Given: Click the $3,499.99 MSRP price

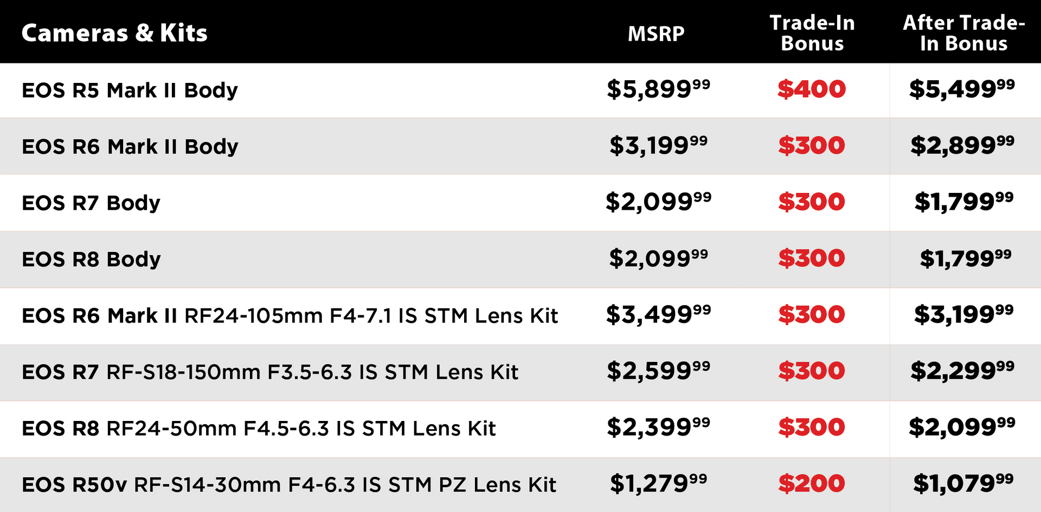Looking at the screenshot, I should pos(658,315).
